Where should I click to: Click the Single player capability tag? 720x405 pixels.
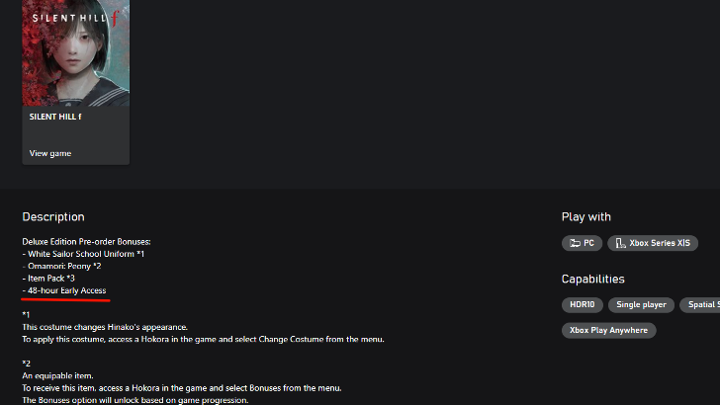(x=641, y=305)
